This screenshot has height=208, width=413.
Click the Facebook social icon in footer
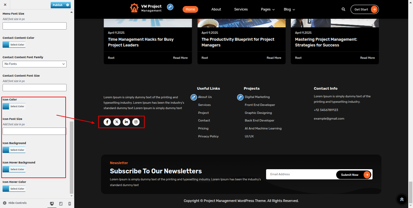(107, 122)
